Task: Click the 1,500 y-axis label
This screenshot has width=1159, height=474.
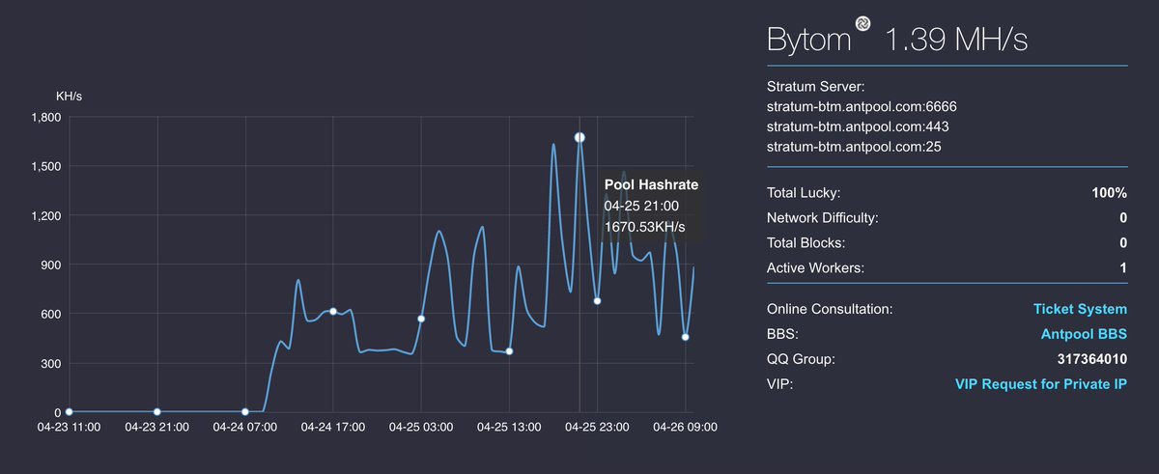Action: click(46, 166)
